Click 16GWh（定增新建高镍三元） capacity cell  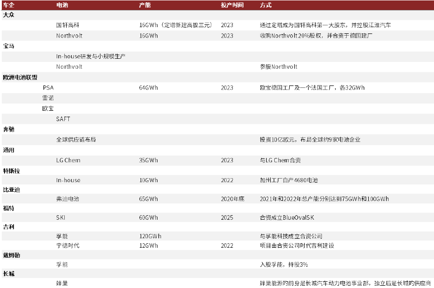(x=176, y=25)
